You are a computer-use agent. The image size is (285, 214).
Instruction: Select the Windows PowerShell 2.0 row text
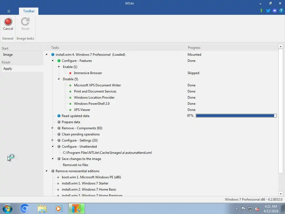(92, 104)
